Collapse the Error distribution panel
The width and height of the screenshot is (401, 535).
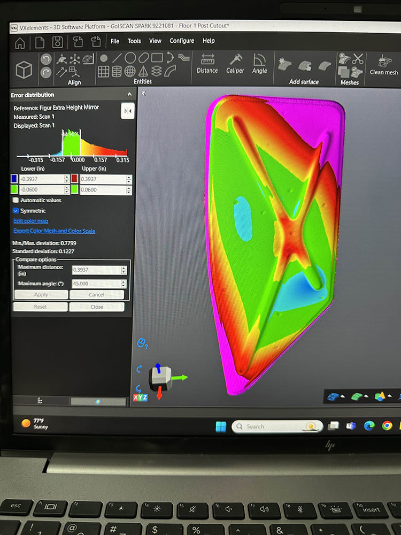(129, 94)
